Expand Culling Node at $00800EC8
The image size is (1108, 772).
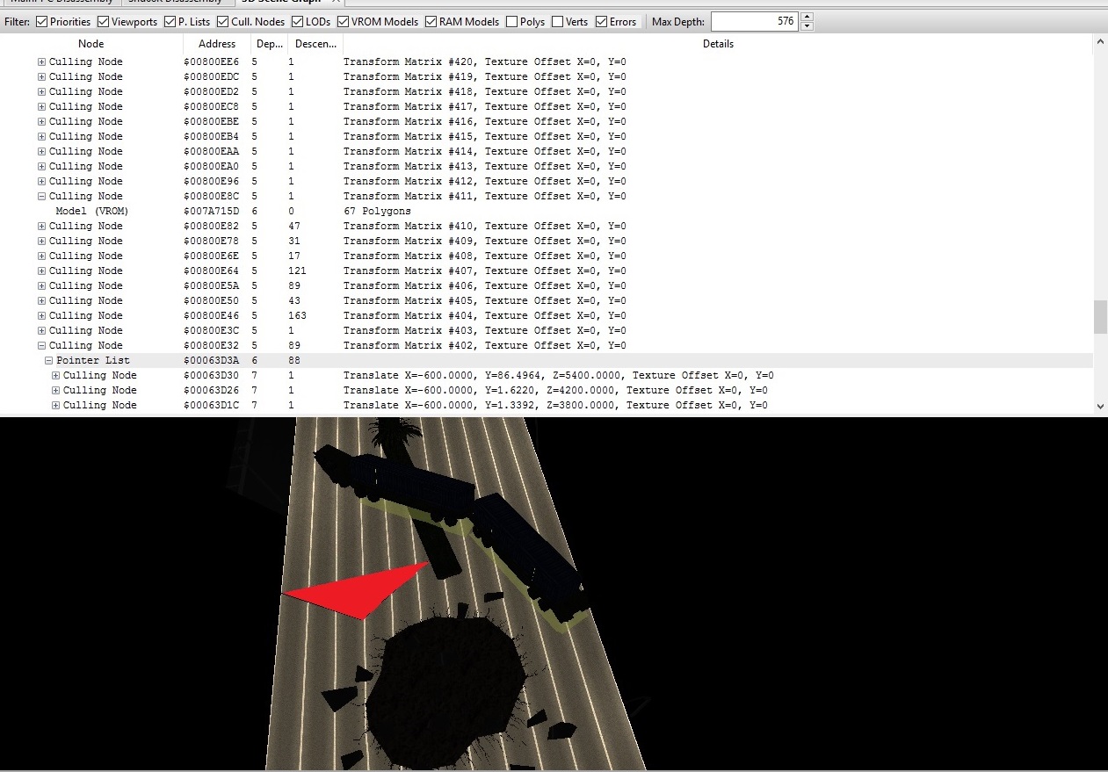[x=41, y=107]
